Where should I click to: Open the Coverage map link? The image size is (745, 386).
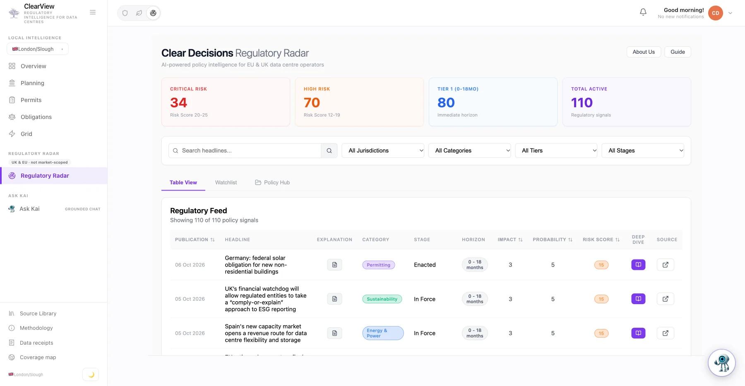click(x=38, y=357)
